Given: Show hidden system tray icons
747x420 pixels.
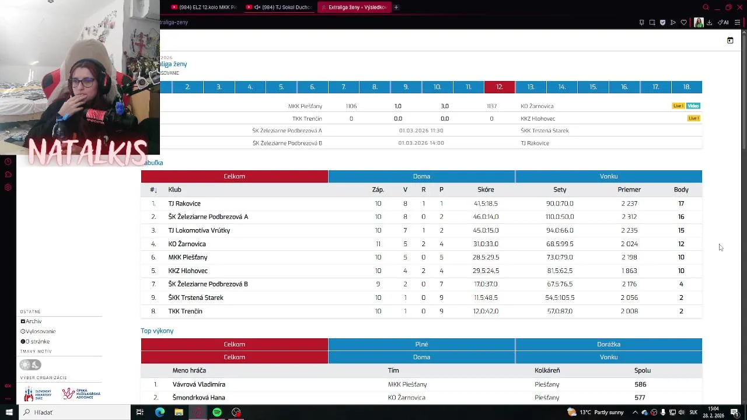Looking at the screenshot, I should click(x=635, y=412).
